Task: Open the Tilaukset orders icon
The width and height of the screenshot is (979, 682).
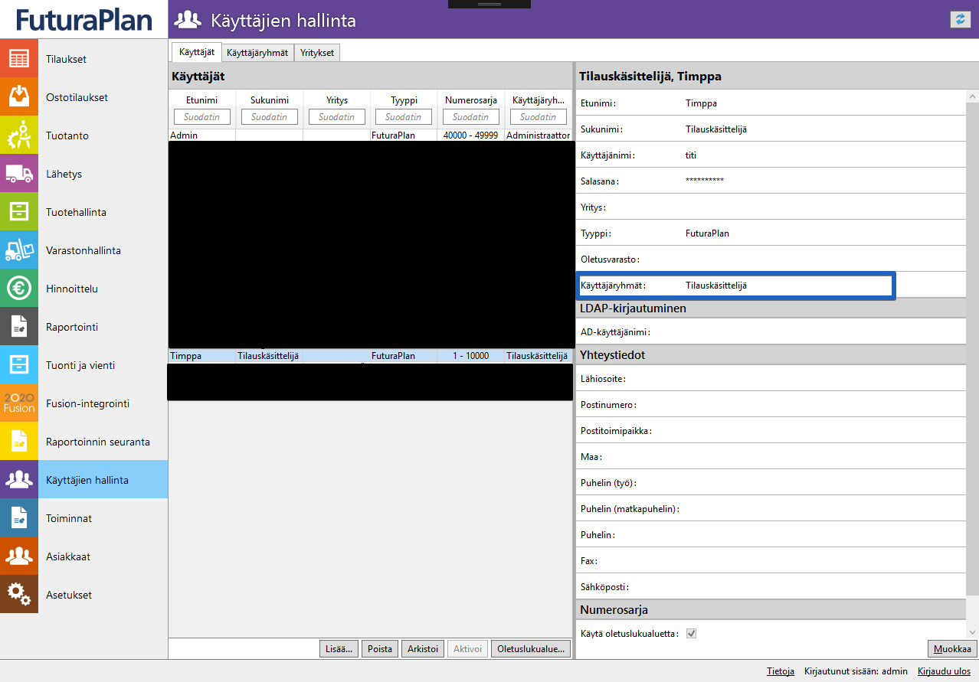Action: [19, 59]
